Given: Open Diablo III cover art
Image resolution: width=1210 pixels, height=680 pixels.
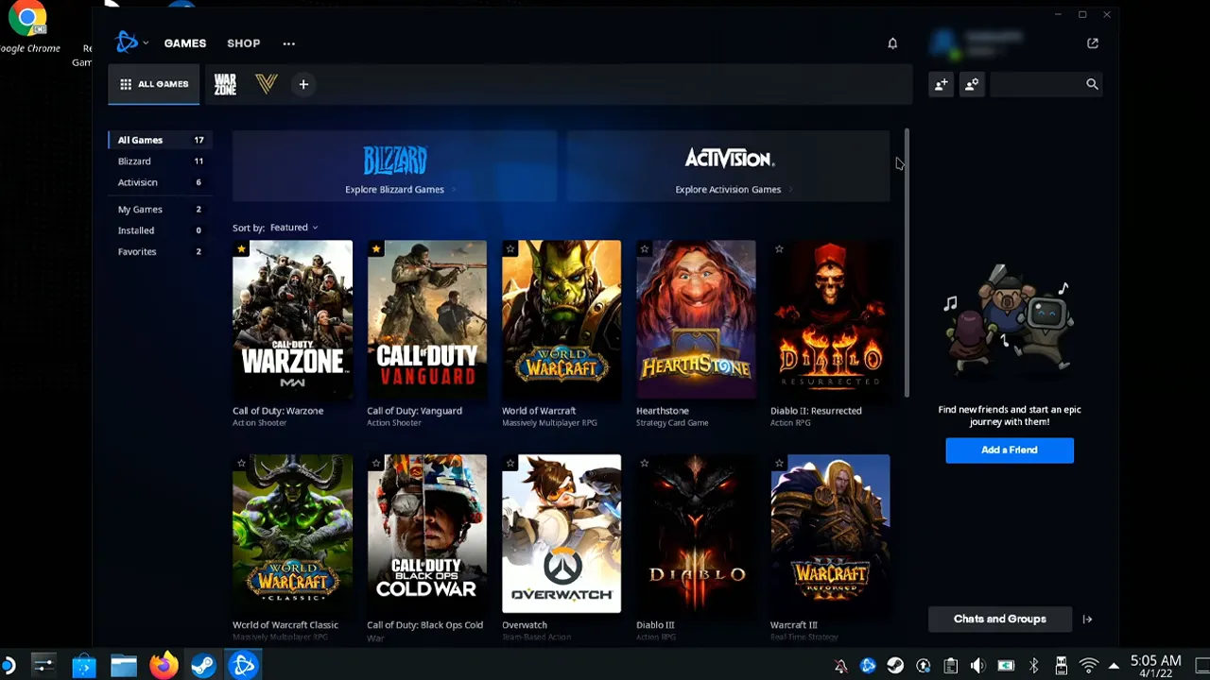Looking at the screenshot, I should [x=696, y=534].
